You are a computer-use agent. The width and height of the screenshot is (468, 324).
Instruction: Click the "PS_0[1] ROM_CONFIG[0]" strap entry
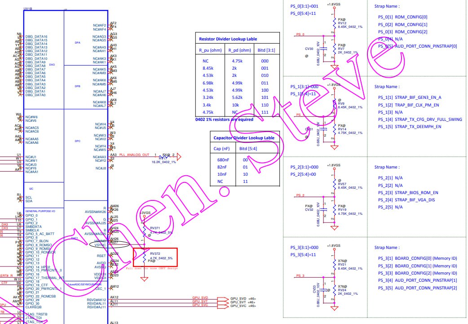pos(402,17)
